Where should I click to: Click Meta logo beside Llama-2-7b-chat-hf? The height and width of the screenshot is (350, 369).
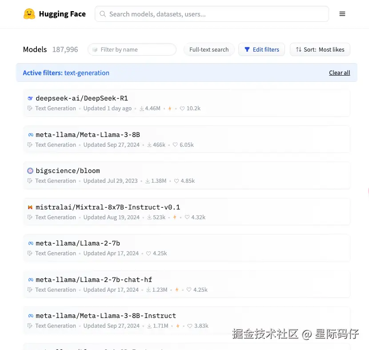pos(31,280)
